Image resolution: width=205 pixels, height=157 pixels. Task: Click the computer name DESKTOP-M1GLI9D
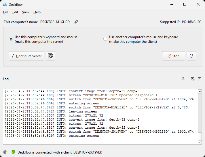[x=55, y=22]
